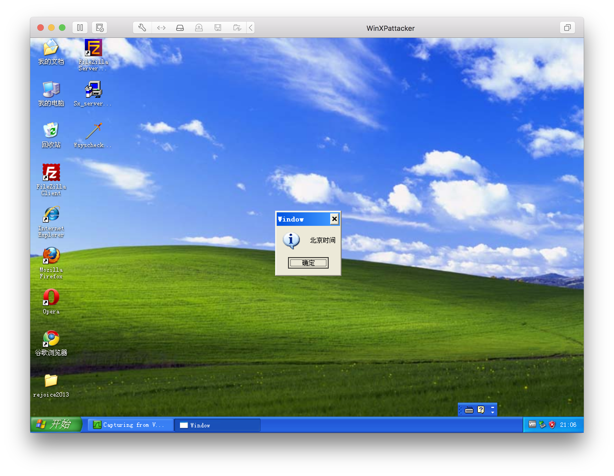Select the Mozilla Firefox desktop shortcut

(x=51, y=263)
